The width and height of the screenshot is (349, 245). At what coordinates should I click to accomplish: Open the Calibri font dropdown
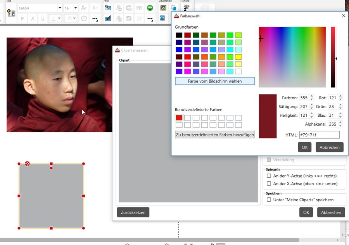tap(60, 8)
